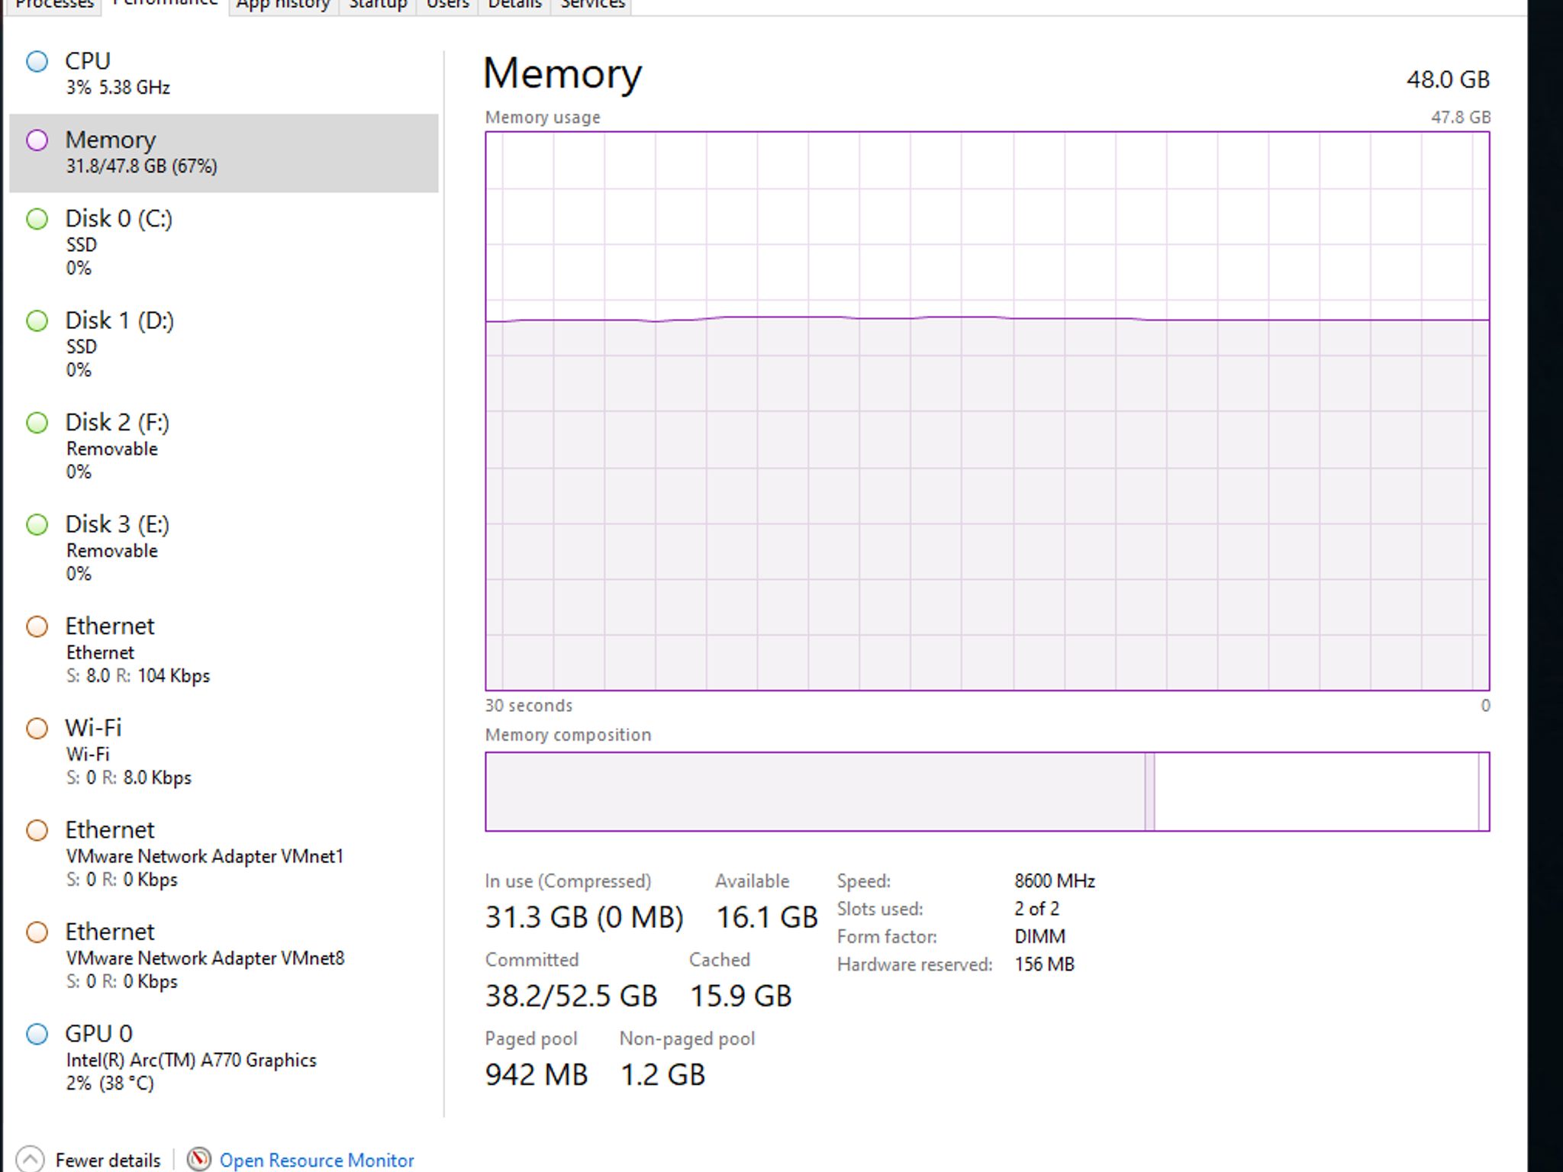The image size is (1563, 1172).
Task: Click the Fewer details label
Action: pyautogui.click(x=108, y=1160)
